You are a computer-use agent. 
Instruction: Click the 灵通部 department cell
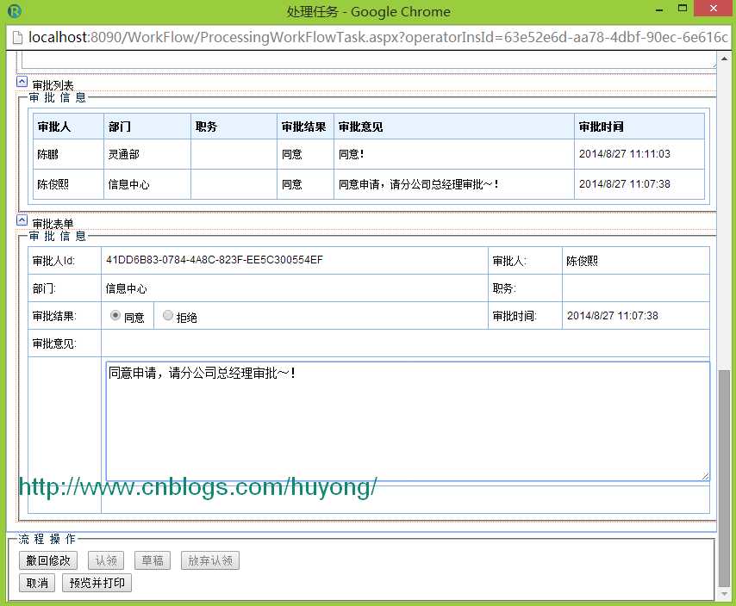pos(147,154)
